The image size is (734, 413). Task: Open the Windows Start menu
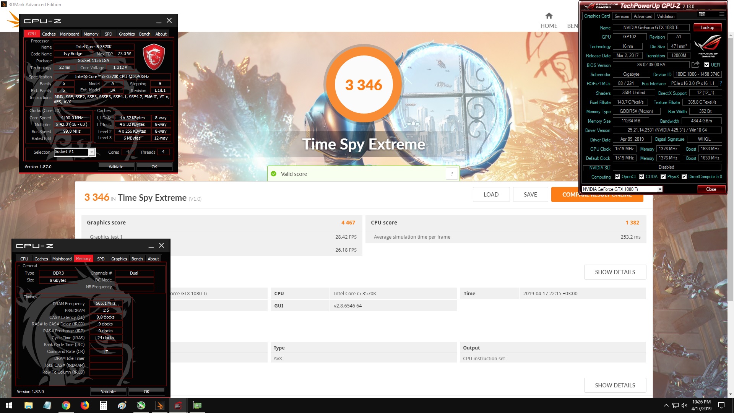click(x=9, y=405)
